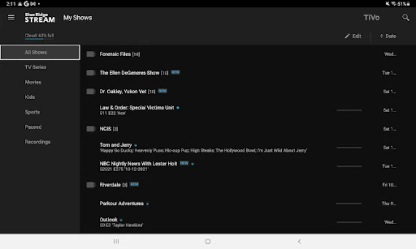Open the Dr. Oakley, Yukon Vet folder icon
The height and width of the screenshot is (249, 416).
90,92
